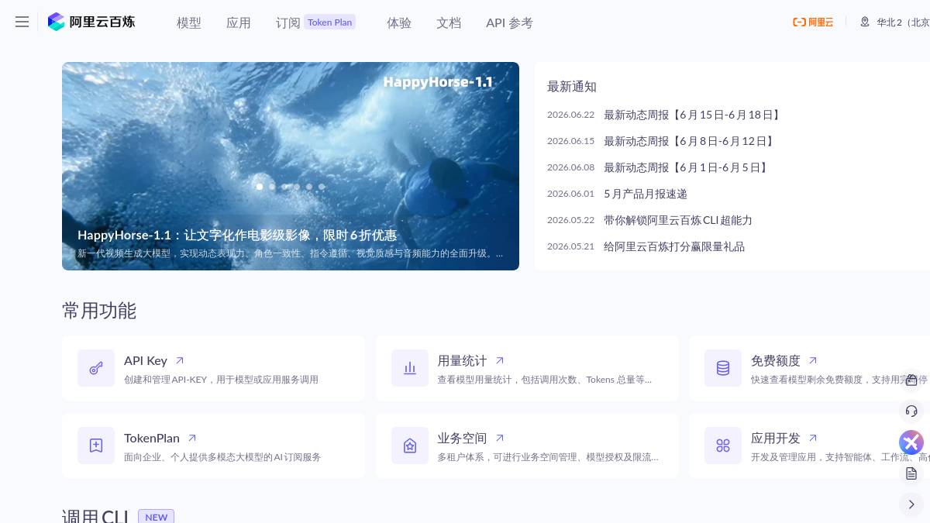Click the 业务空间 card title

point(462,438)
